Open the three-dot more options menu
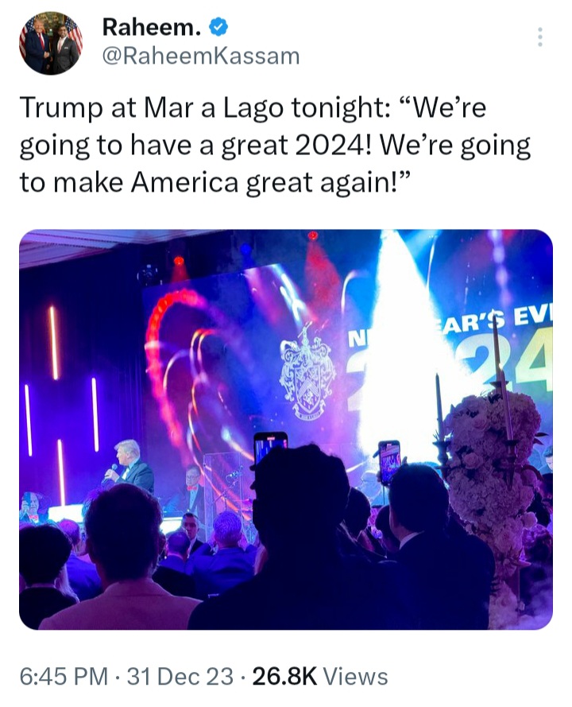The image size is (572, 707). tap(539, 37)
